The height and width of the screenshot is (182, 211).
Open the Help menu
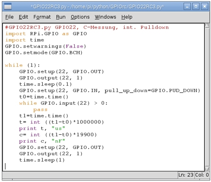point(127,17)
